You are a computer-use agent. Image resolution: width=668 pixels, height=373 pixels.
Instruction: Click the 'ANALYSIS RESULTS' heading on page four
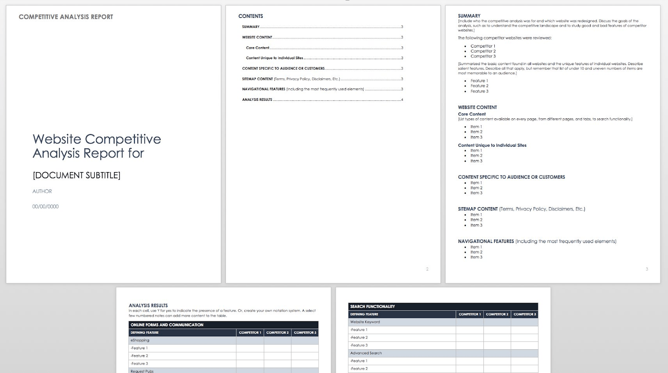coord(148,305)
